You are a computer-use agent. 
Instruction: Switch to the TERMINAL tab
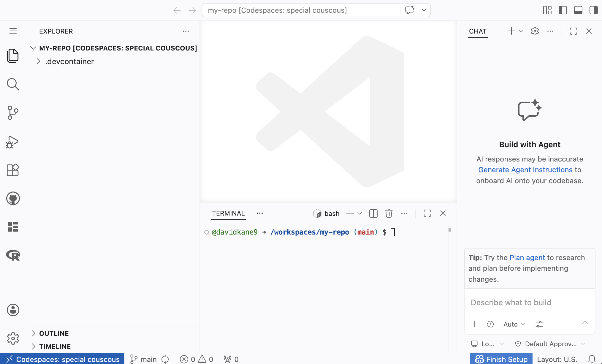click(228, 213)
